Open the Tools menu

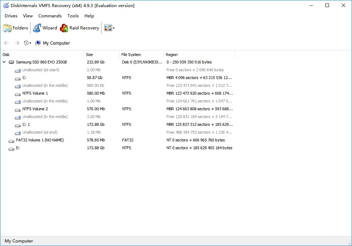click(x=73, y=16)
